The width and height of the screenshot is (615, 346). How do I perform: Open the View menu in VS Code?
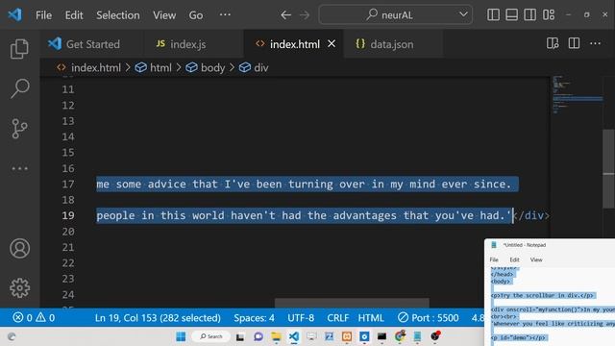[164, 15]
